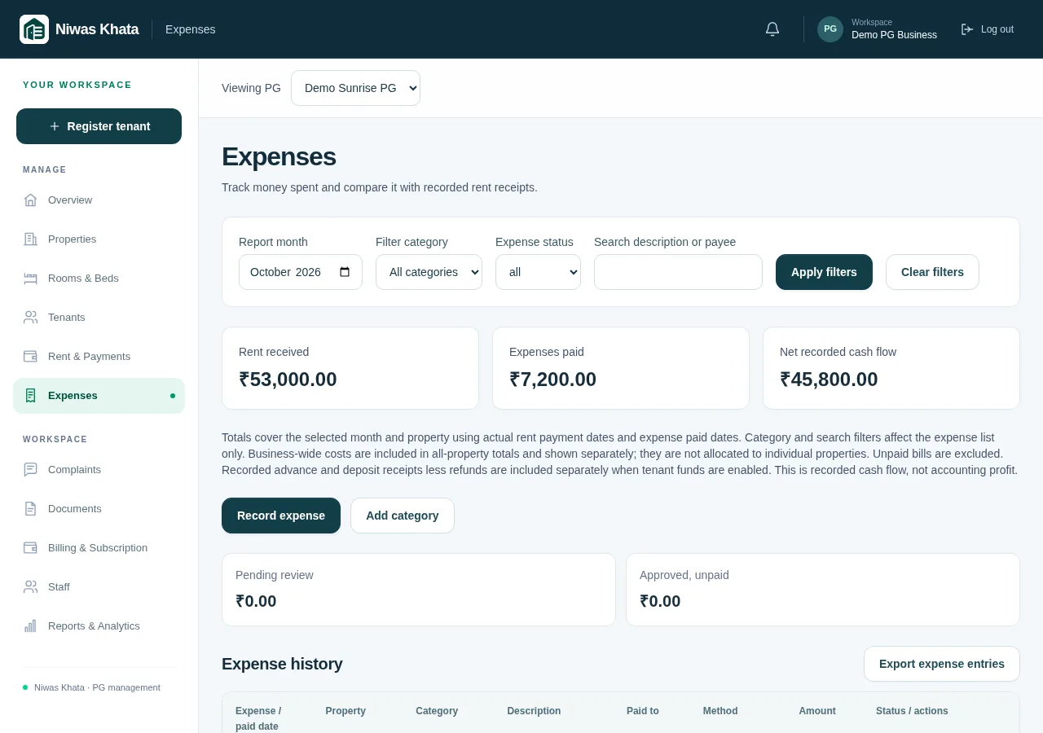Click the Amount column header
This screenshot has height=733, width=1043.
pos(817,711)
